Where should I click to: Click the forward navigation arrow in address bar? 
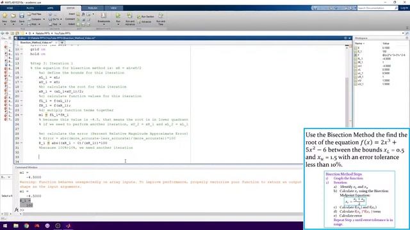coord(7,33)
